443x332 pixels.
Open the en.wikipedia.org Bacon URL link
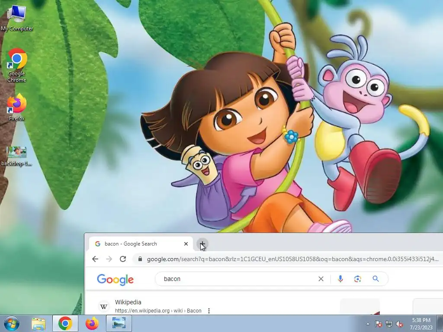tap(158, 311)
